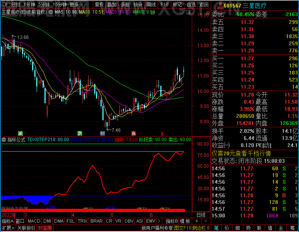299x232 pixels.
Task: Click the 窗口 window tab
Action: click(x=20, y=221)
